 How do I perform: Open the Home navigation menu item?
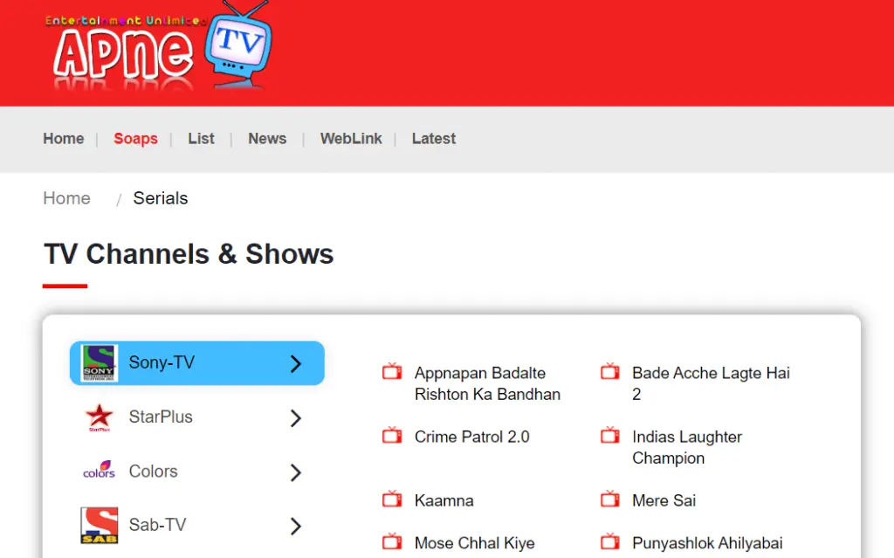[63, 139]
